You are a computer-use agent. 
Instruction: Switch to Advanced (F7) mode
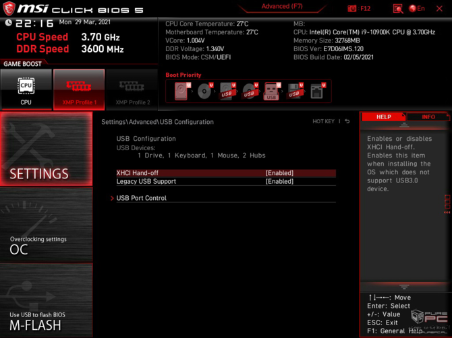(282, 6)
